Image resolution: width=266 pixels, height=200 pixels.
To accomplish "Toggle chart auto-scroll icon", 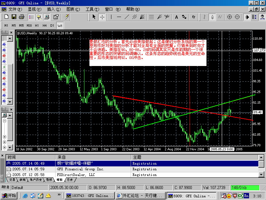I will point(247,17).
